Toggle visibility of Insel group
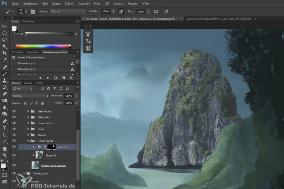Viewport: 284px width, 189px height. 14,129
